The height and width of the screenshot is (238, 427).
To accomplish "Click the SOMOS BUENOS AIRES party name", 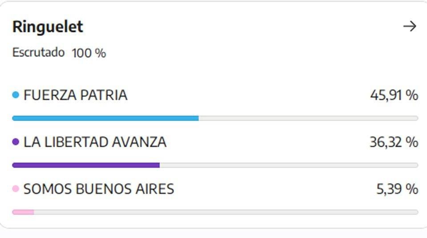I will pyautogui.click(x=99, y=189).
